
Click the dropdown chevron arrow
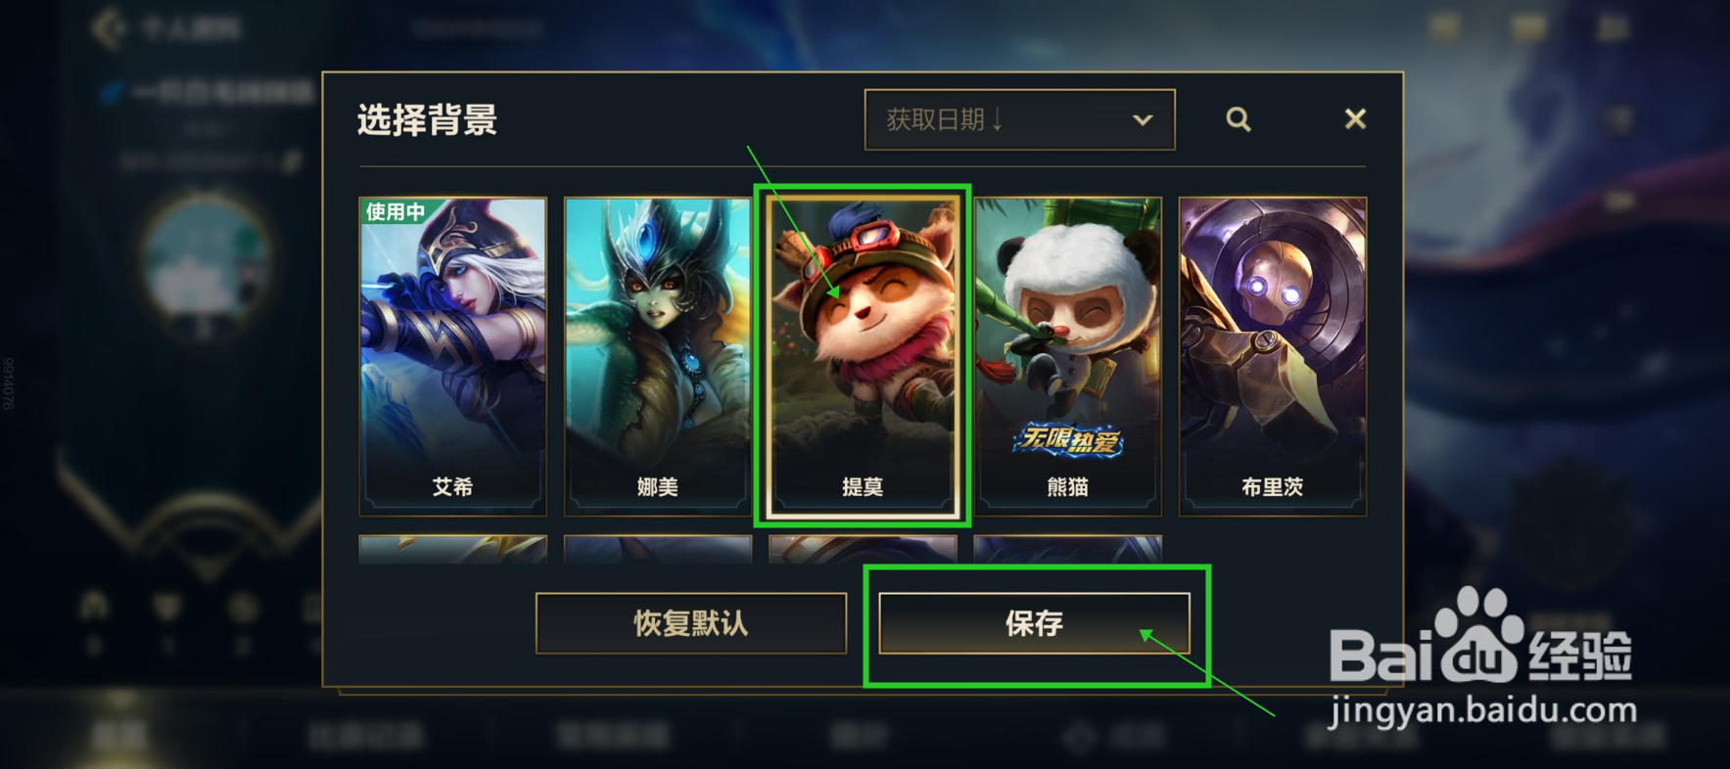coord(1142,120)
